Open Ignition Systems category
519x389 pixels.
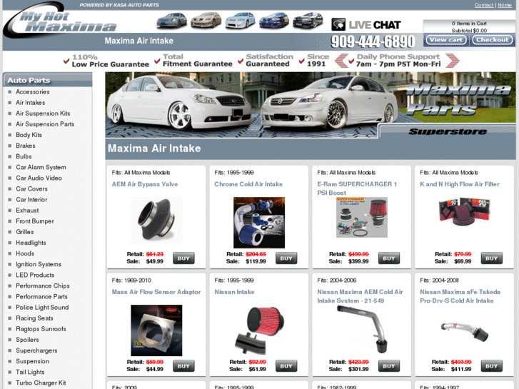(39, 265)
